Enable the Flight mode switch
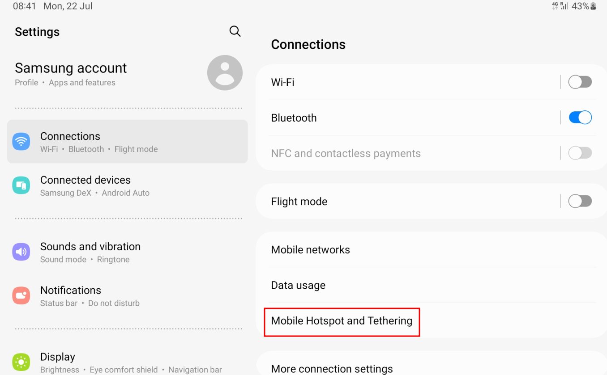Viewport: 607px width, 375px height. [580, 202]
